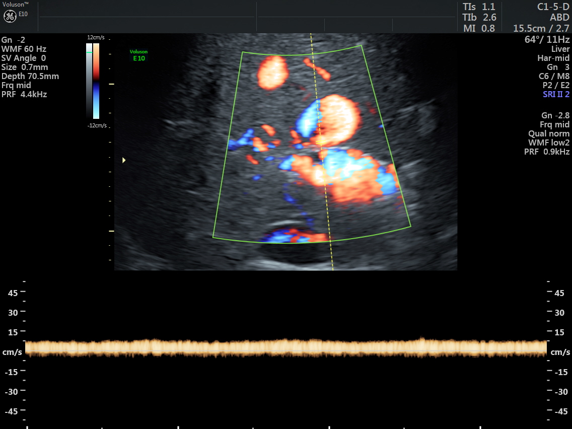
Task: Click the large orange vessel on the Doppler line
Action: (x=338, y=120)
